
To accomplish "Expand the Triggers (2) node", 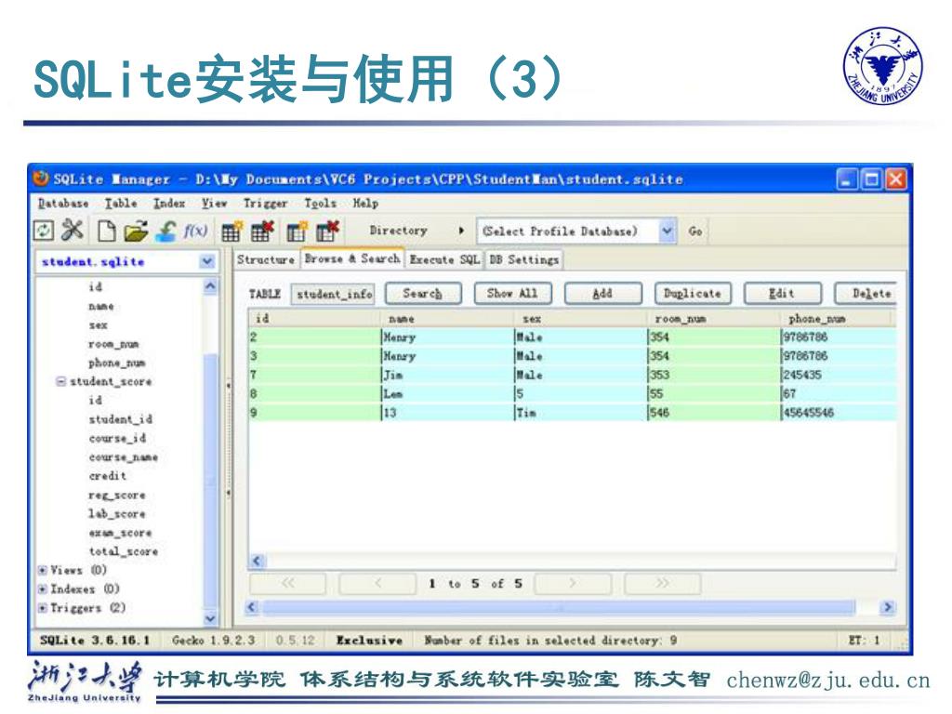I will (x=43, y=608).
